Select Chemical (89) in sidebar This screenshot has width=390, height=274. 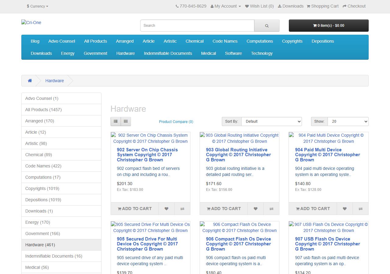[x=61, y=155]
